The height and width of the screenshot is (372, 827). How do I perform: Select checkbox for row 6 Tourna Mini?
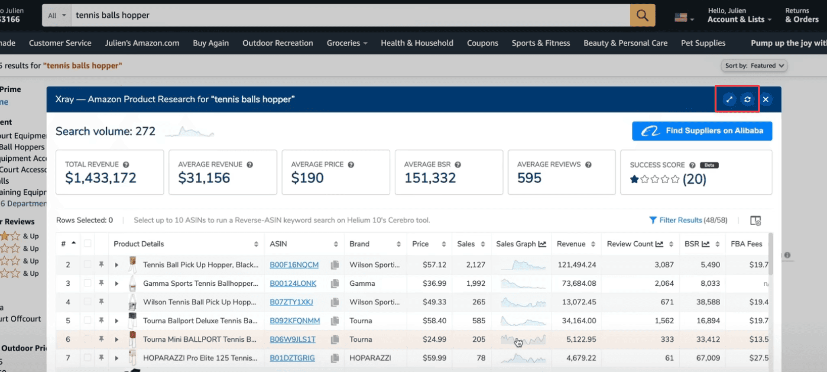tap(88, 339)
